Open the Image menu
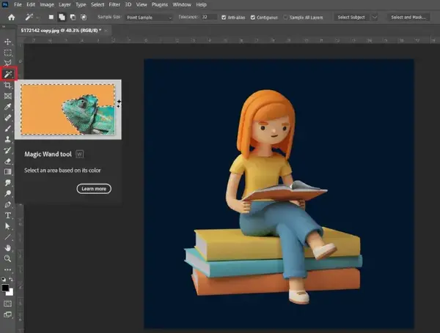The width and height of the screenshot is (440, 333). click(x=47, y=5)
